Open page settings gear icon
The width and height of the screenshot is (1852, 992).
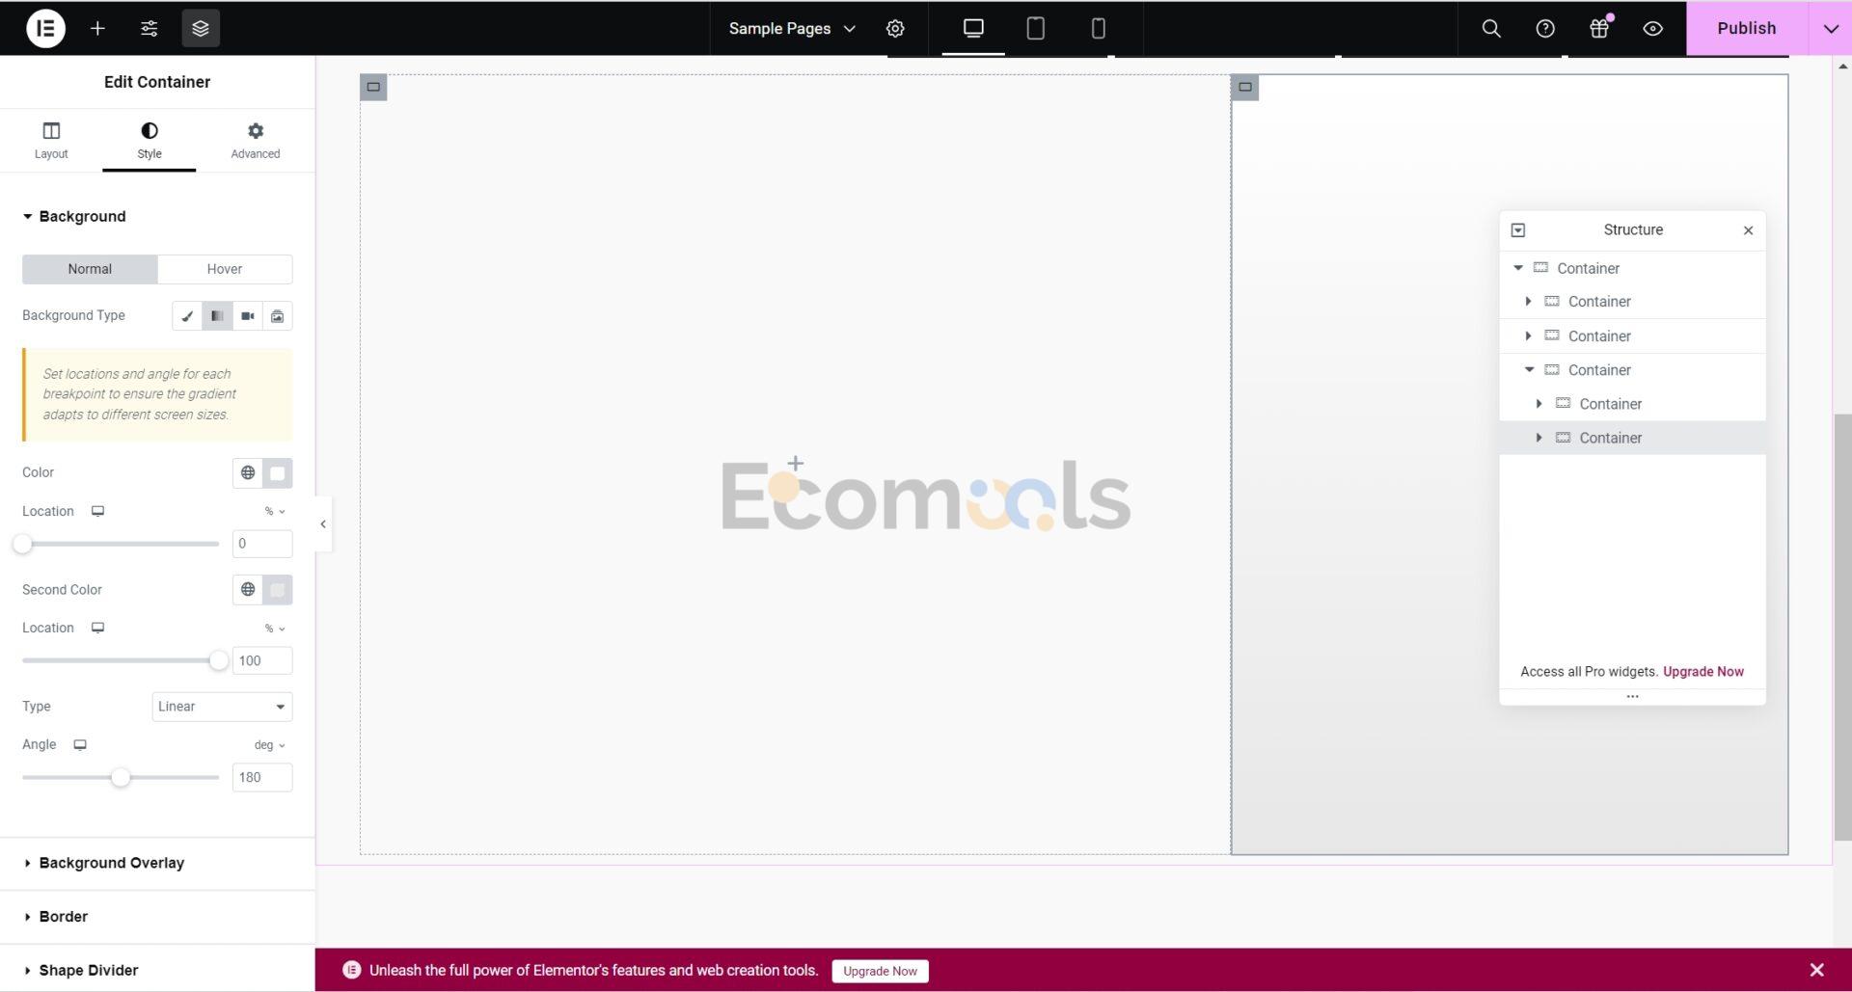[x=895, y=28]
